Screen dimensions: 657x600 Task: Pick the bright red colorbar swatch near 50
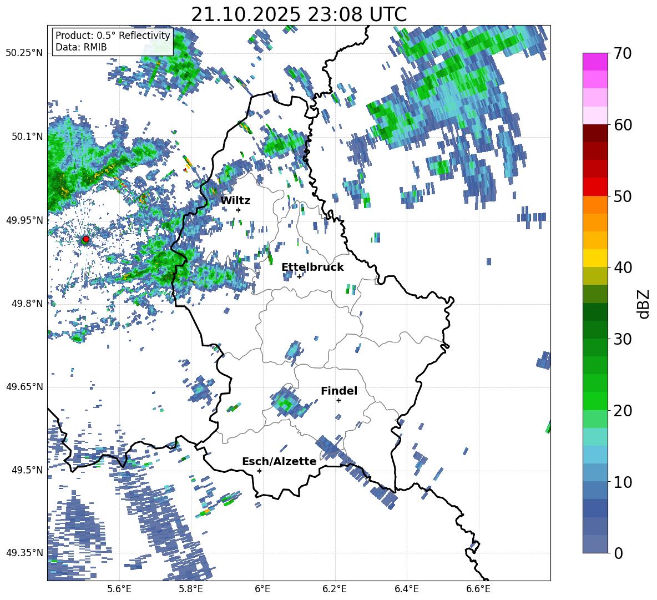[x=595, y=187]
